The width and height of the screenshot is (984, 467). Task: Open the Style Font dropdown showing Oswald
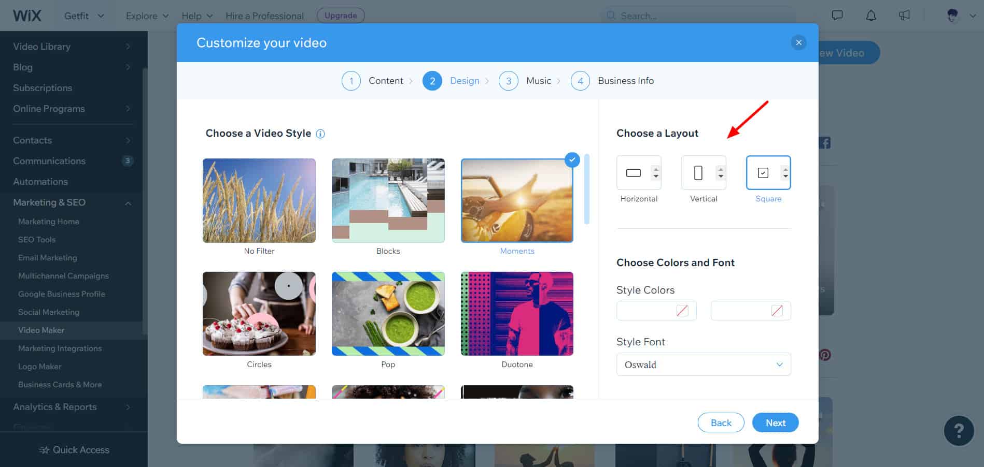pyautogui.click(x=703, y=364)
